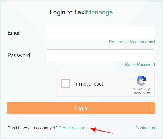Viewport: 163px width, 139px height.
Task: Click the Email input field
Action: [x=101, y=33]
